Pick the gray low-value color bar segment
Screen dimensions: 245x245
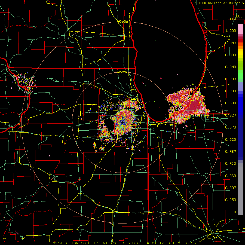(240, 189)
